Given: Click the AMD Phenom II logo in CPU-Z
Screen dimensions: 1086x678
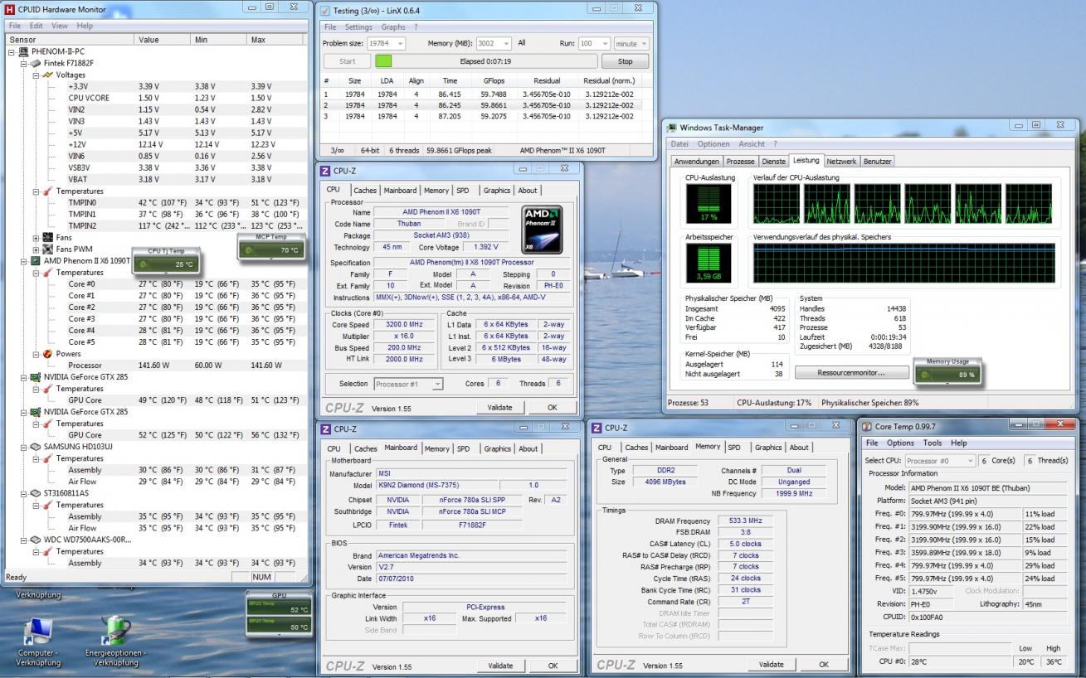Looking at the screenshot, I should point(543,229).
